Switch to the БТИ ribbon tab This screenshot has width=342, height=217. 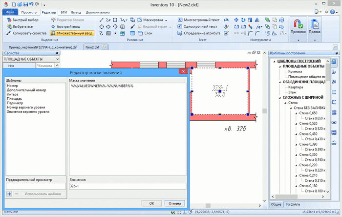click(65, 11)
